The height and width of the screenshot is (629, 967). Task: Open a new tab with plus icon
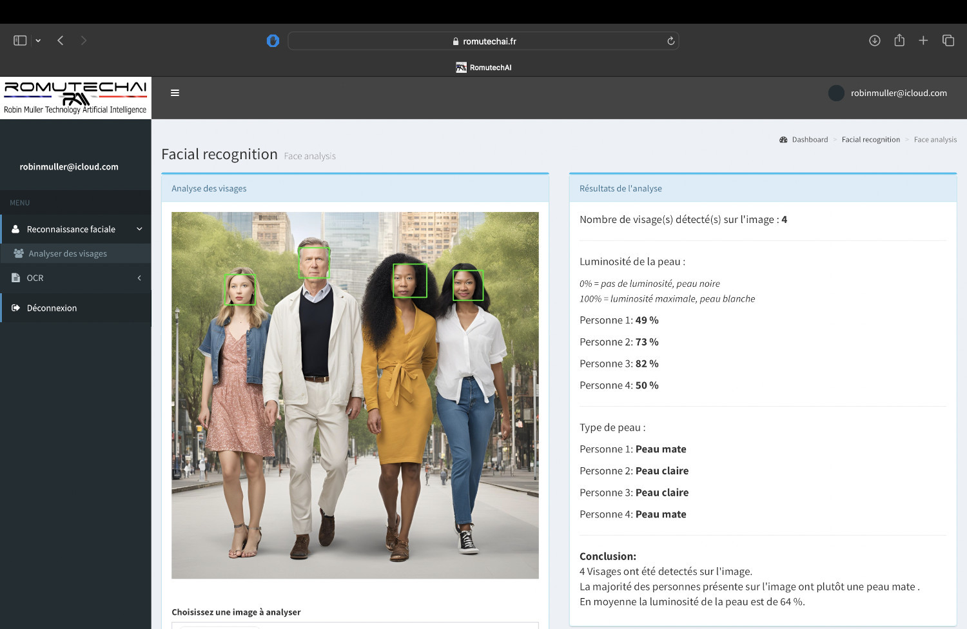pos(923,41)
